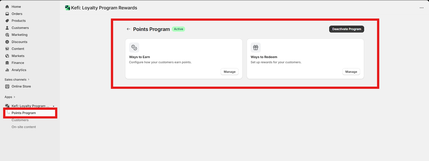Open the three-dot menu at top right

pos(421,8)
